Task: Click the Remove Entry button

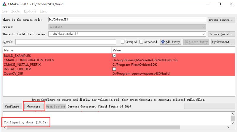Action: tap(196, 42)
